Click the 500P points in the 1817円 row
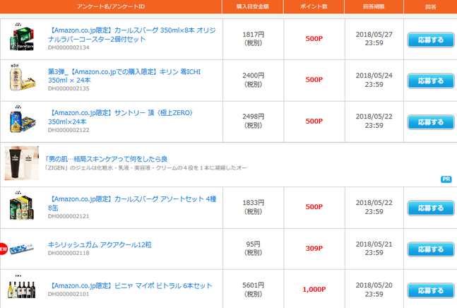The height and width of the screenshot is (308, 457). click(x=314, y=39)
